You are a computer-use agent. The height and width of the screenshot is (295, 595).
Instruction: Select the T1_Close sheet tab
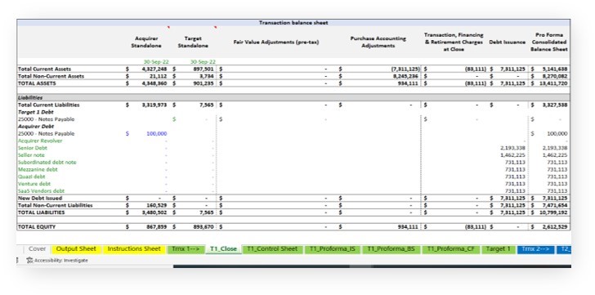(x=223, y=249)
